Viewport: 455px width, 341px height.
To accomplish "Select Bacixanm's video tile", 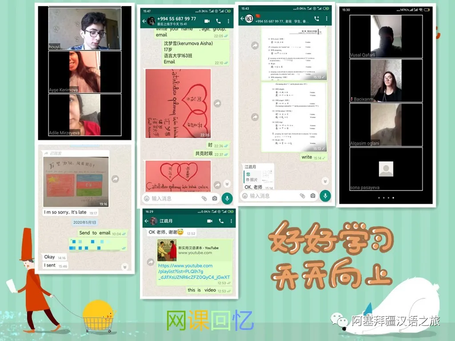I will pyautogui.click(x=386, y=81).
